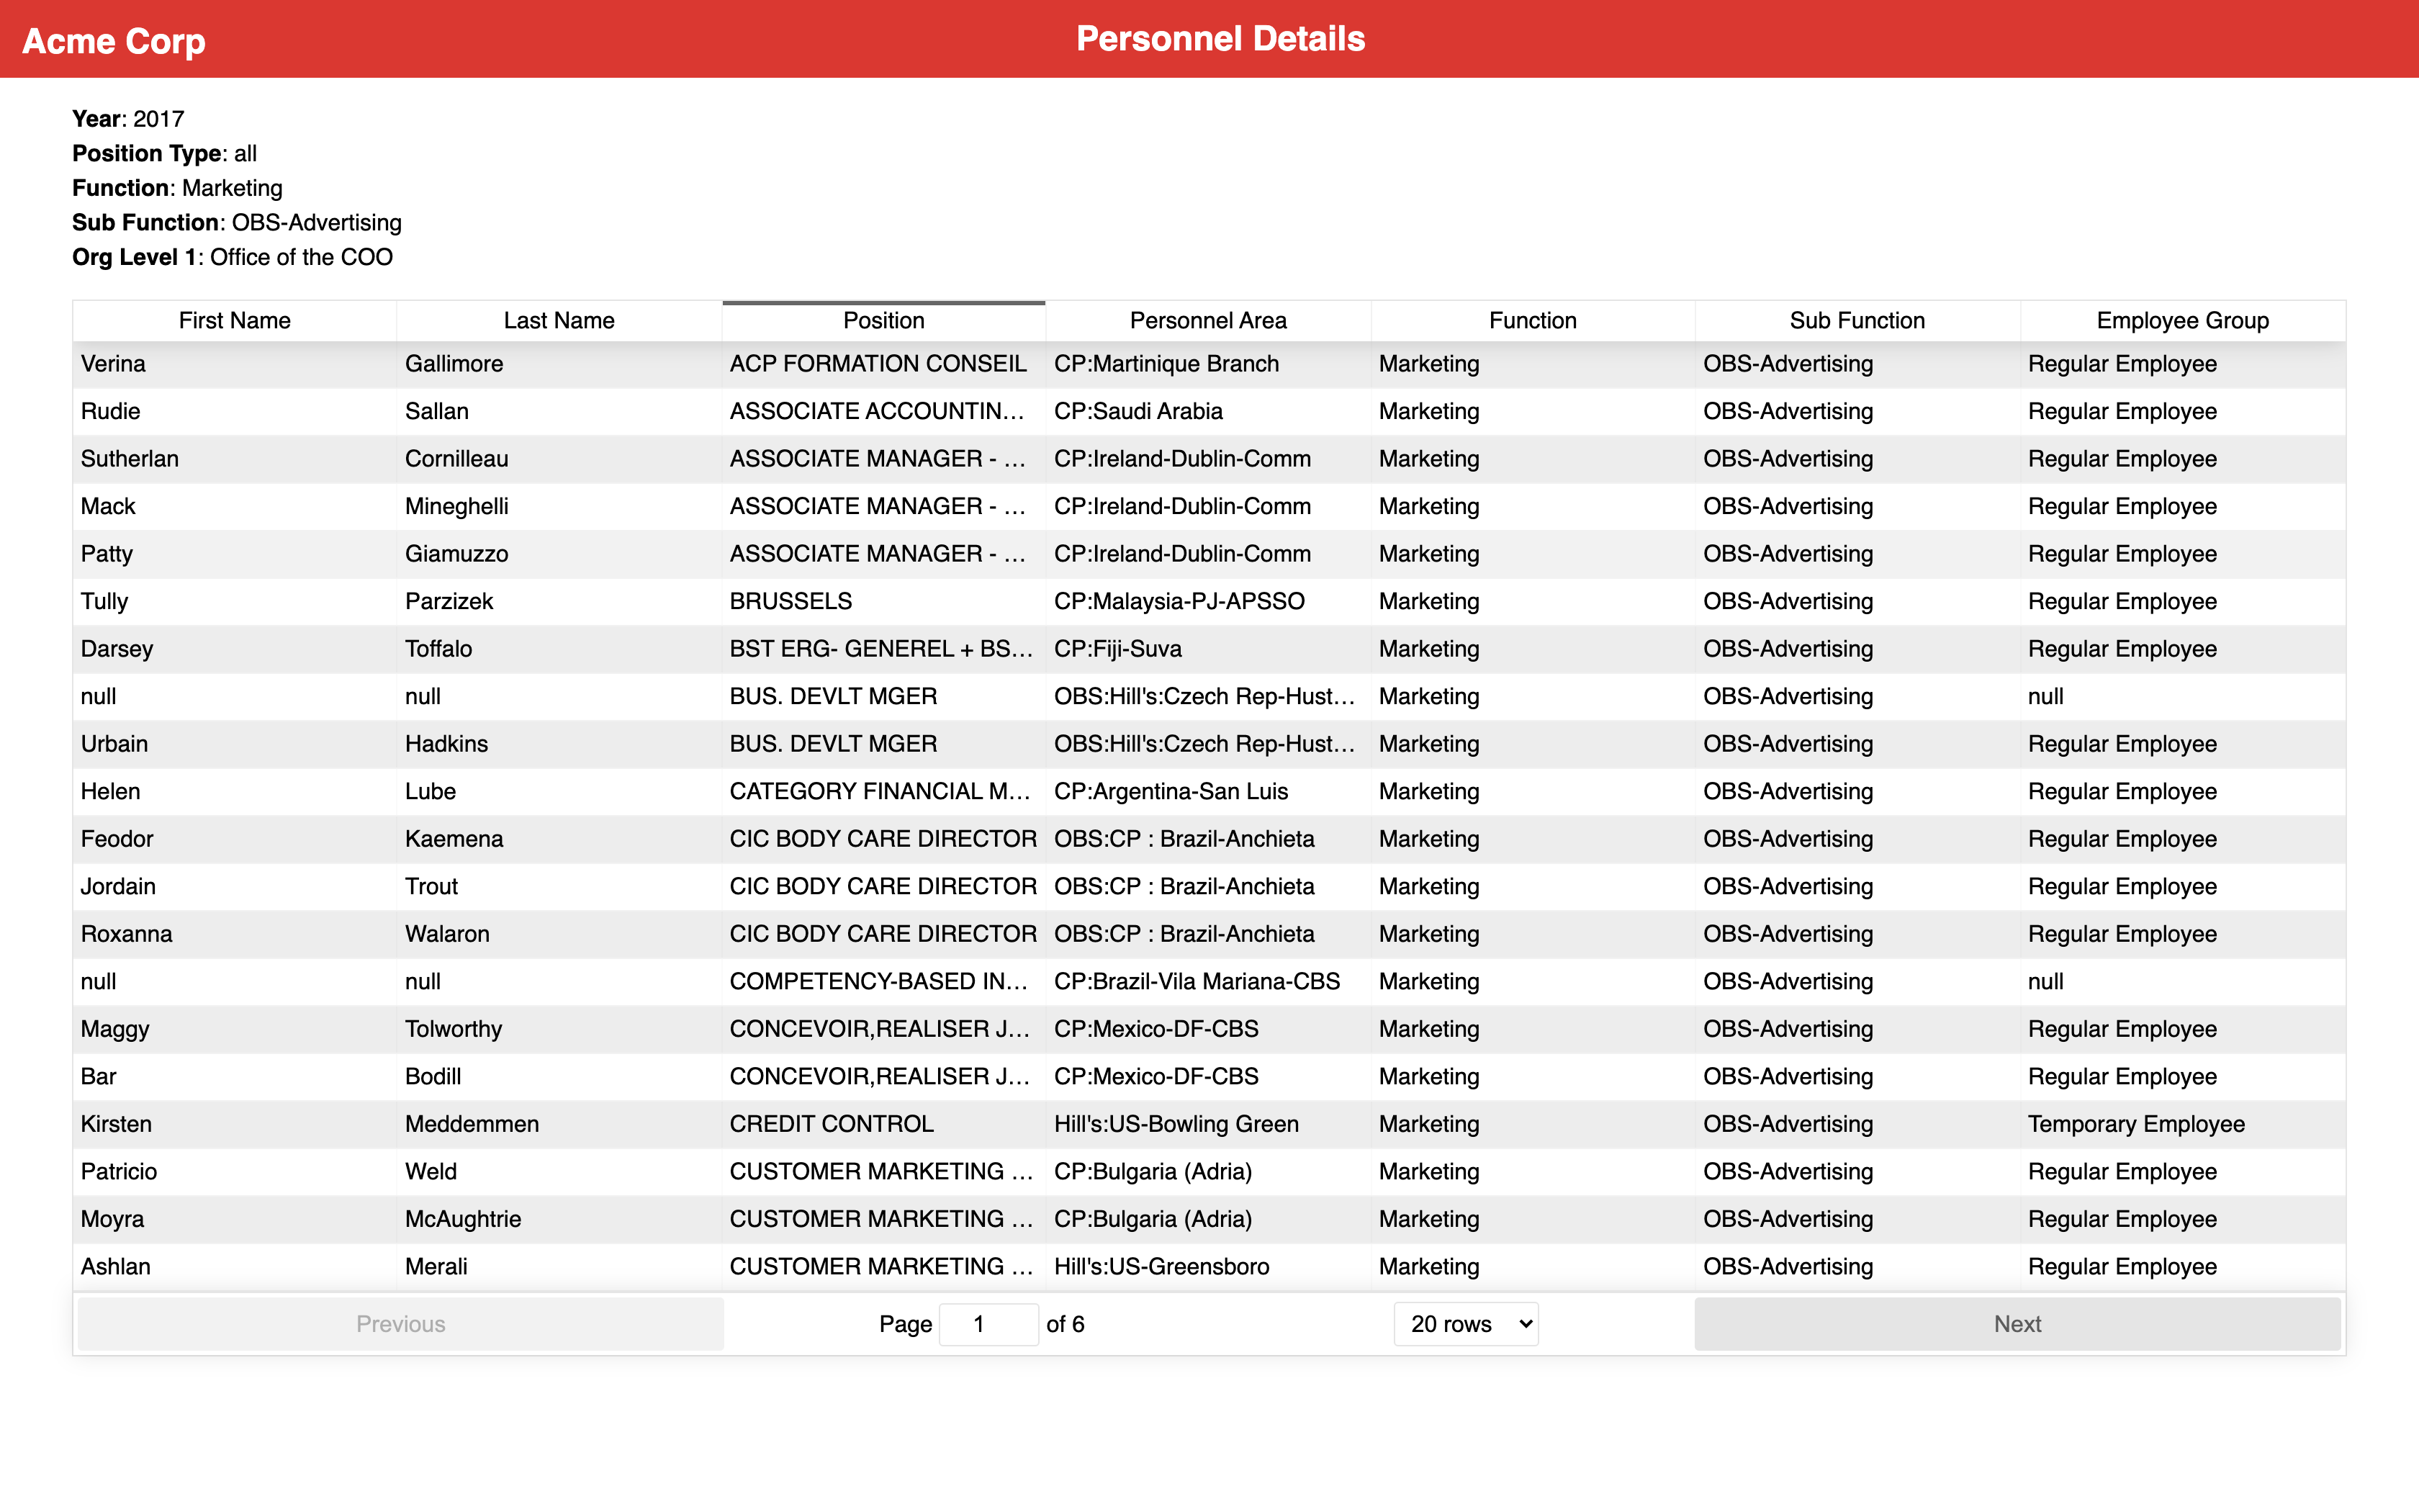Sort by the Sub Function column
Screen dimensions: 2419x1512
coord(1856,320)
